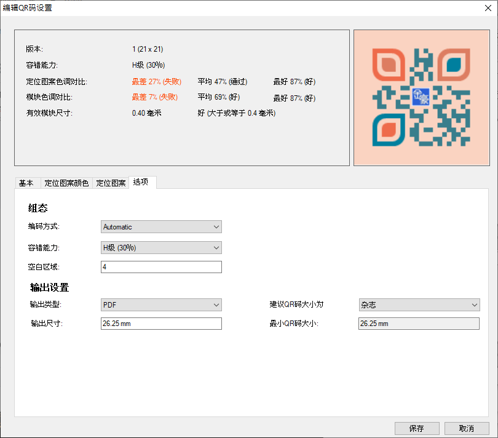Click the 选项 tab
The height and width of the screenshot is (438, 498).
click(142, 182)
